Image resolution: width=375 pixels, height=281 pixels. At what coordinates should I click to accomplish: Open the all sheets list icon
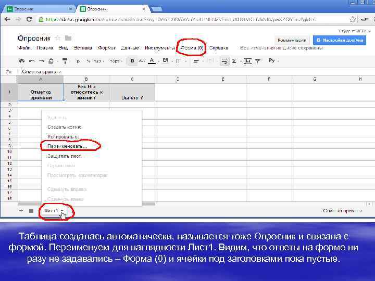click(x=31, y=211)
